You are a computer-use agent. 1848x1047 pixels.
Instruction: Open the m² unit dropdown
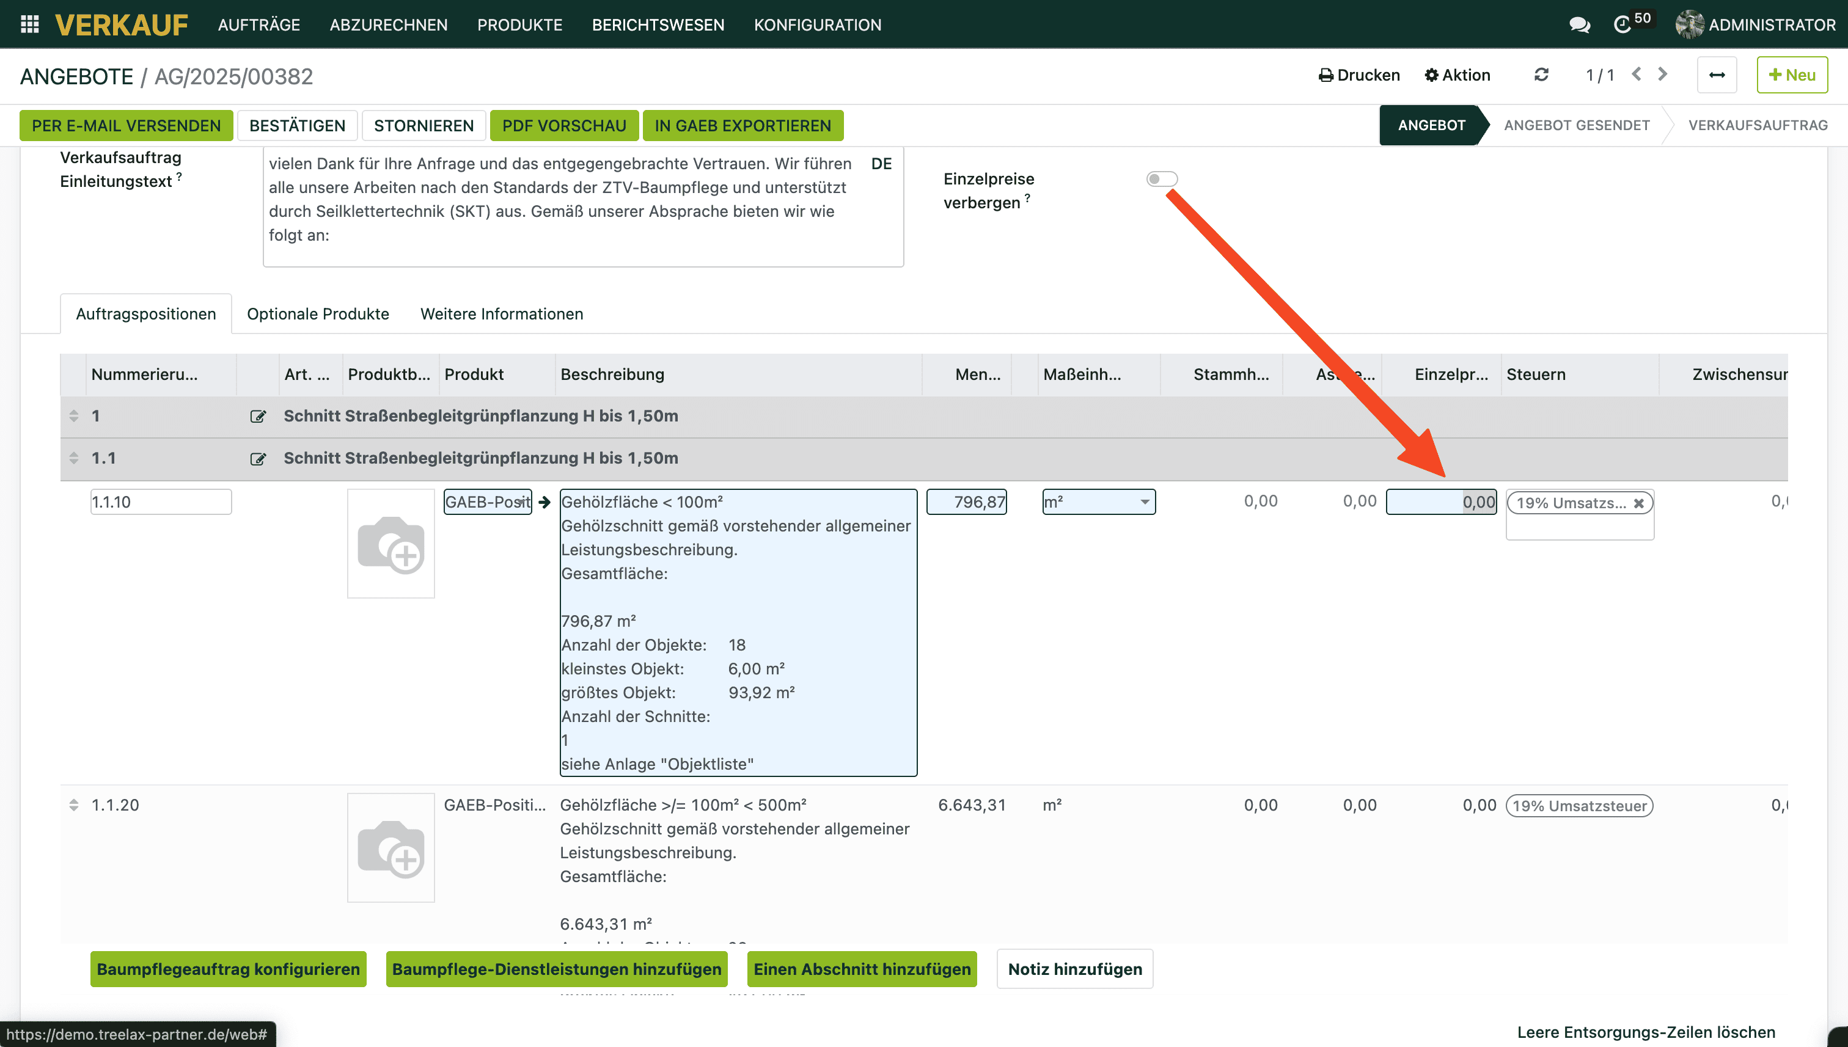[x=1144, y=502]
